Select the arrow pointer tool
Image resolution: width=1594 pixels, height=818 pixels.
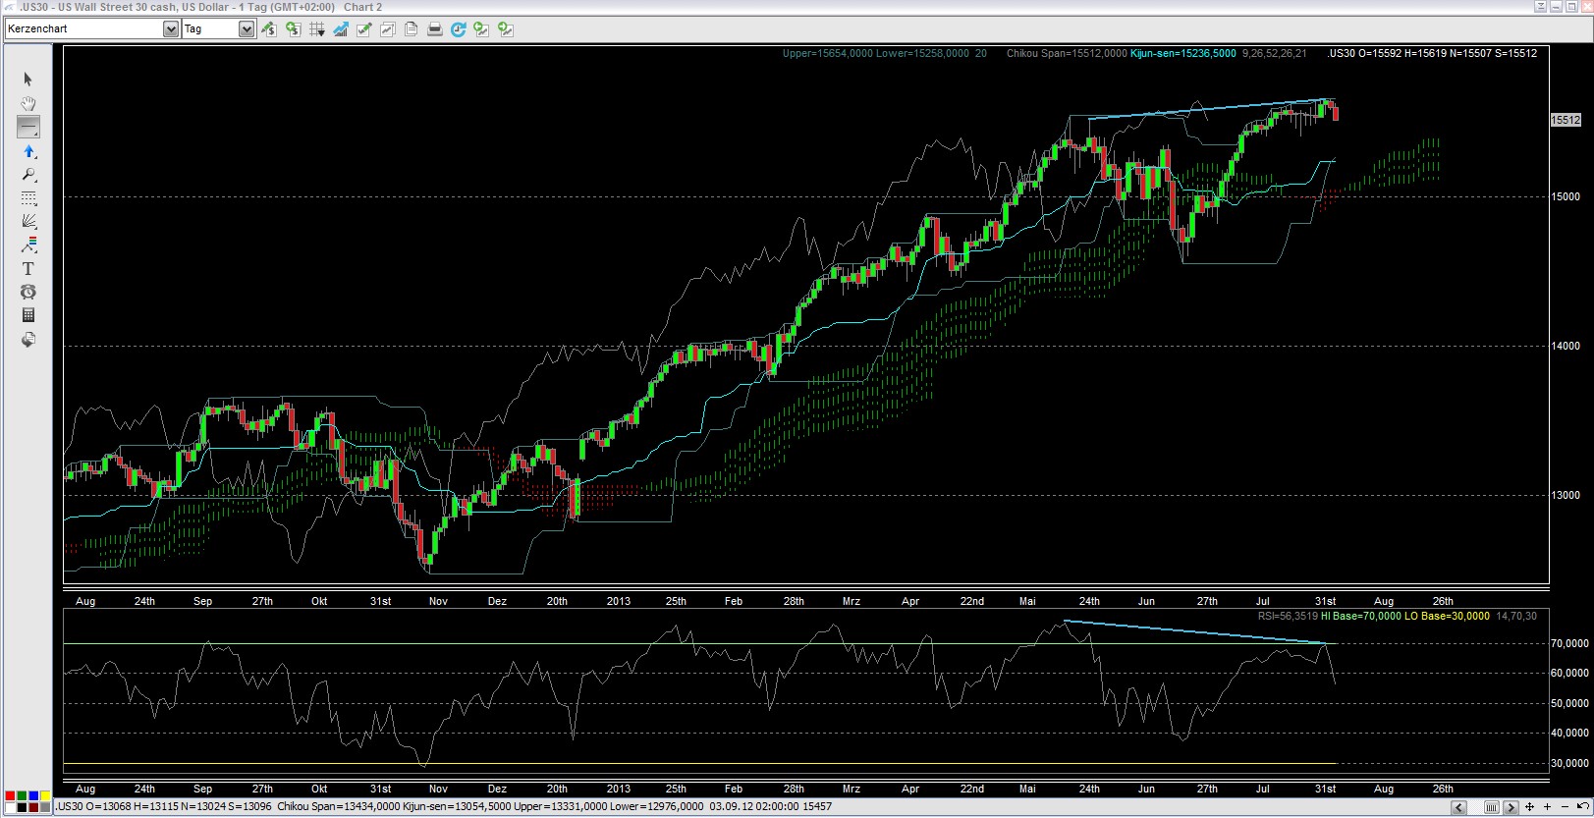point(27,80)
